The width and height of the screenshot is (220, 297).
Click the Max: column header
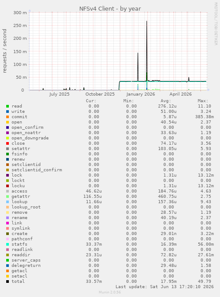click(203, 101)
